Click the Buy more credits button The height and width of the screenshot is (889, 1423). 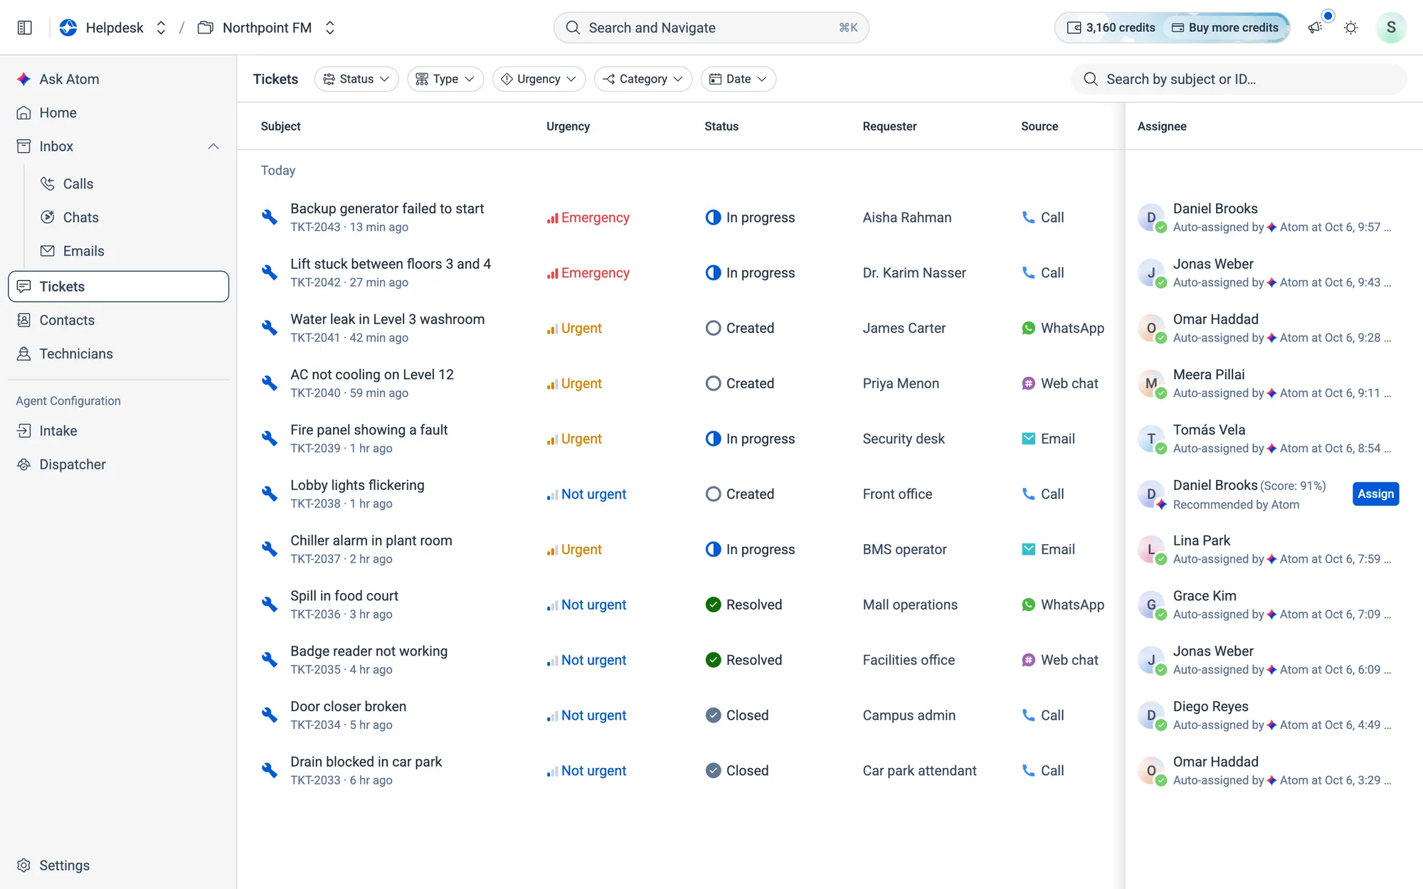1225,28
